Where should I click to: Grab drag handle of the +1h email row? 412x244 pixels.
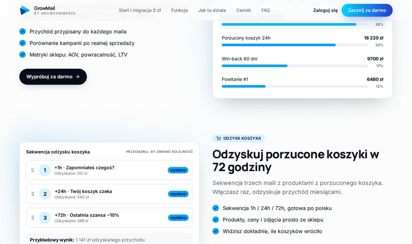pos(33,170)
